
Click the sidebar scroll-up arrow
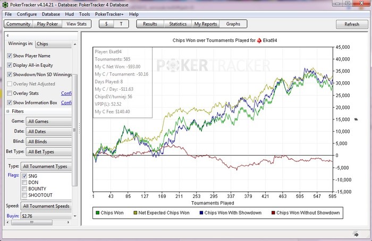tap(75, 44)
